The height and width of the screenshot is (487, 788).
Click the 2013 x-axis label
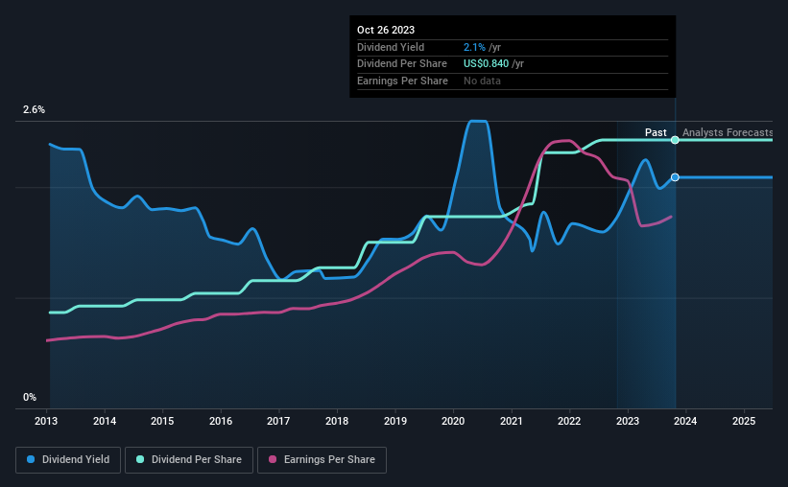[46, 421]
